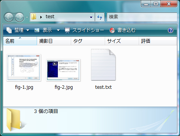Sort by the 撮影日 column header

pos(54,41)
